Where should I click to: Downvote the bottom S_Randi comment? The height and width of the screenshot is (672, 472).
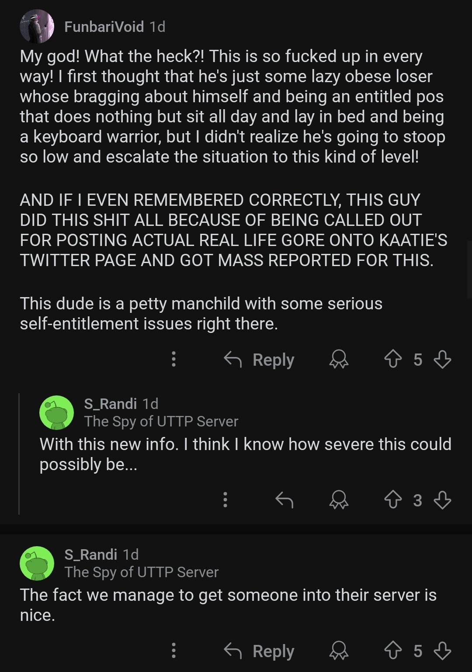click(x=442, y=651)
